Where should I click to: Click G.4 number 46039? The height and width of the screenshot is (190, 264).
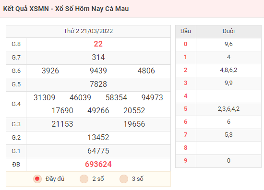coord(80,97)
